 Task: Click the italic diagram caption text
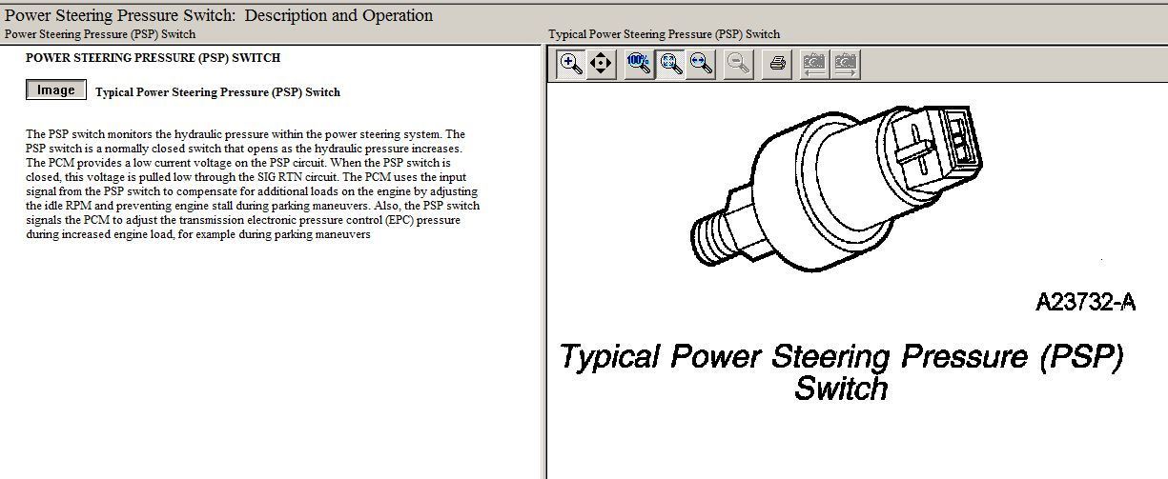pos(841,371)
